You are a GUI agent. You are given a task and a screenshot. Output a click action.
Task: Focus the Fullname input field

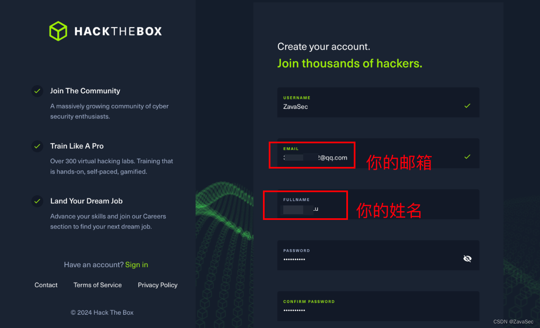click(378, 204)
